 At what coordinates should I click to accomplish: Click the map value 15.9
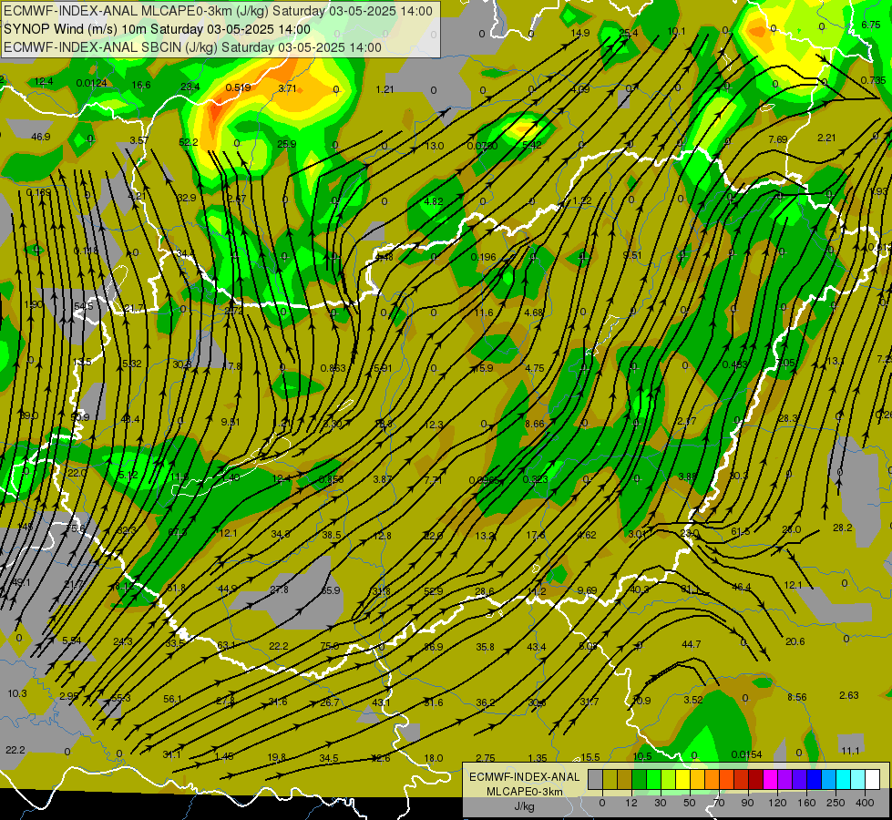pyautogui.click(x=484, y=368)
